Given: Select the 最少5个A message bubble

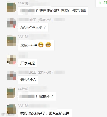Looking at the screenshot, I should coord(28,80).
